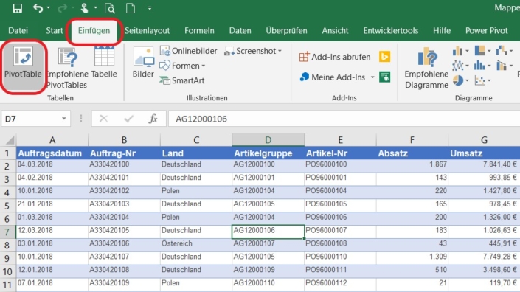
Task: Select column D header
Action: 268,140
